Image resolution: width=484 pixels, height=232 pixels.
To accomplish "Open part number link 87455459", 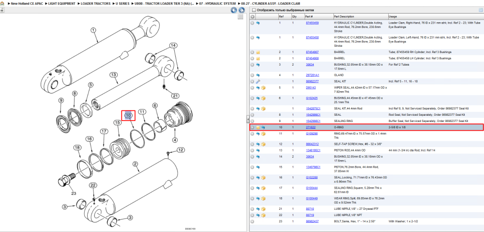I will (x=312, y=23).
